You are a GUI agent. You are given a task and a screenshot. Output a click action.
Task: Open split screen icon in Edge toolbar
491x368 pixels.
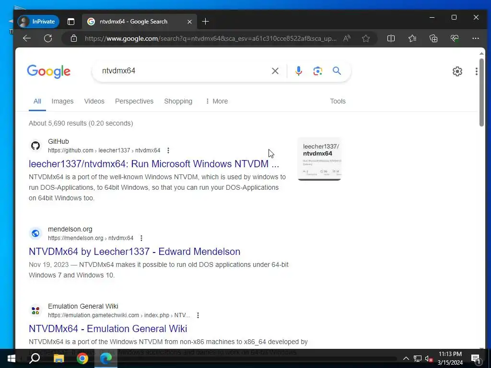[x=391, y=38]
